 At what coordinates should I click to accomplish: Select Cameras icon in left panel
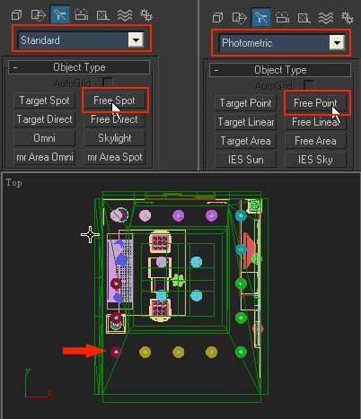click(81, 14)
